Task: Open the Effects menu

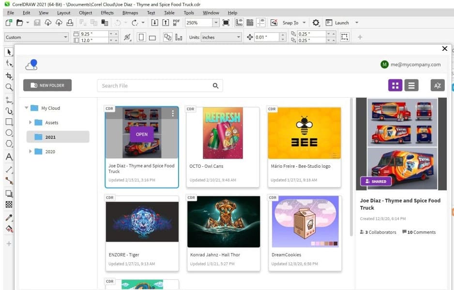Action: (107, 13)
